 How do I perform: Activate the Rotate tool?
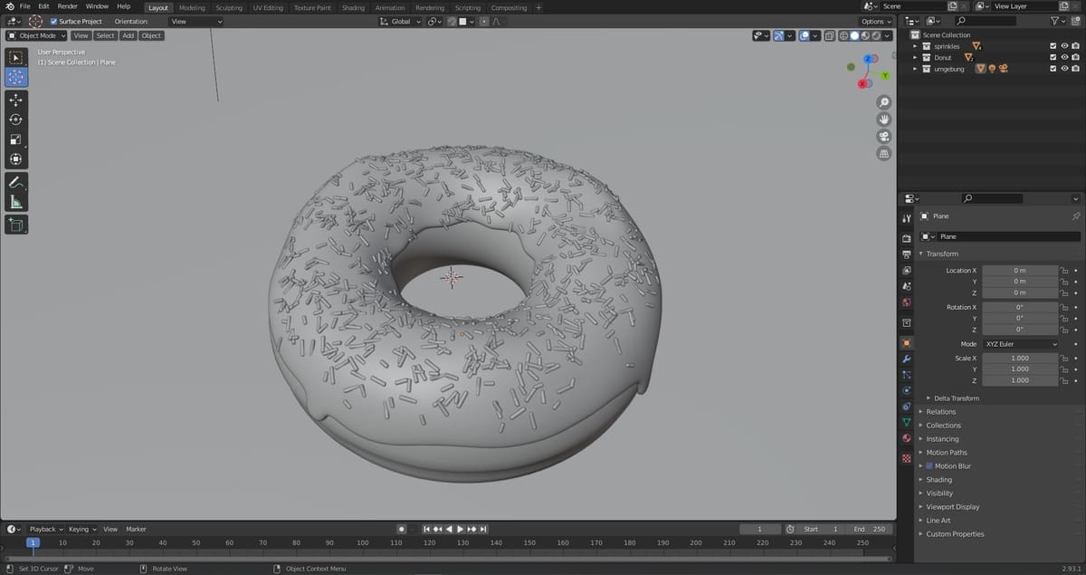(x=15, y=120)
